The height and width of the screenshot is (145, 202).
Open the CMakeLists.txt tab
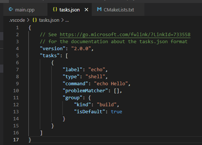pos(118,10)
